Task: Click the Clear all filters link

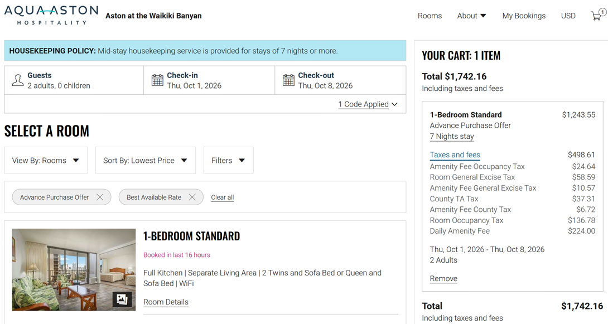Action: tap(222, 197)
